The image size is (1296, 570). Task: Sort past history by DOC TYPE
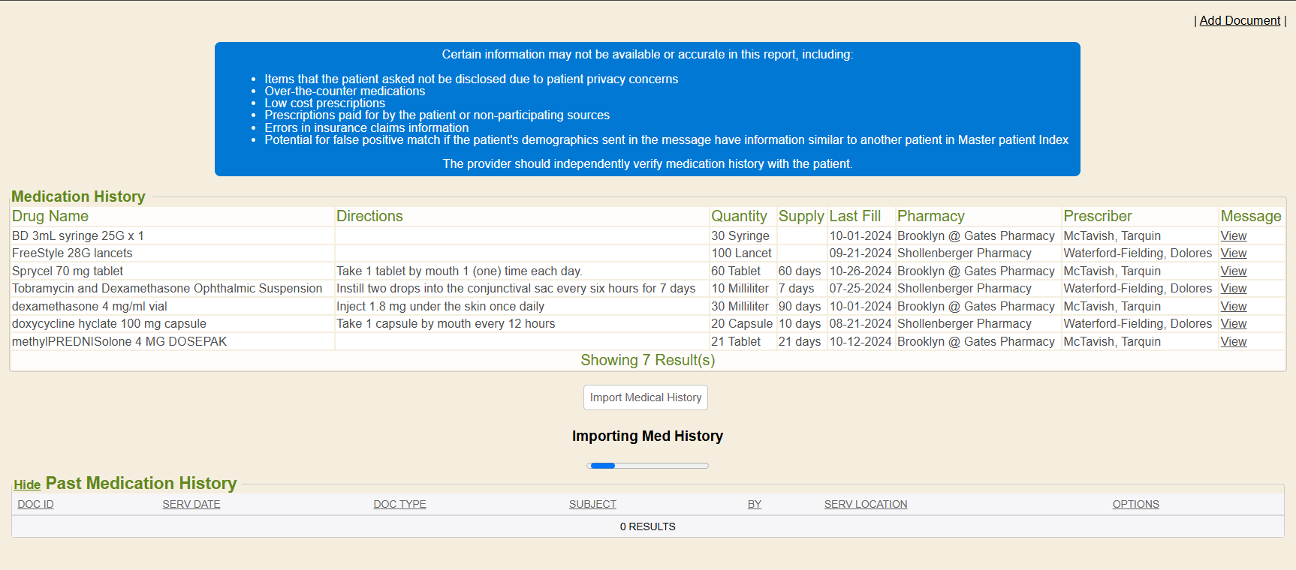(399, 504)
